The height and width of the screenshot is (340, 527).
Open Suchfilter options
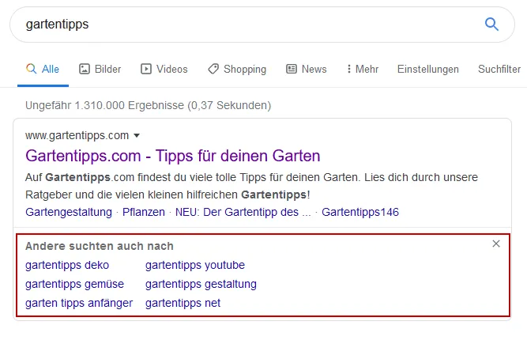tap(499, 70)
